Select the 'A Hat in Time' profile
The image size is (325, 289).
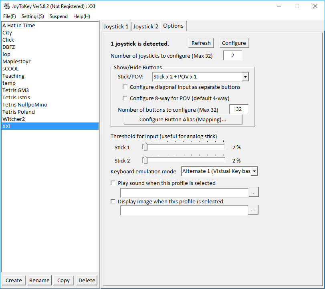(50, 26)
